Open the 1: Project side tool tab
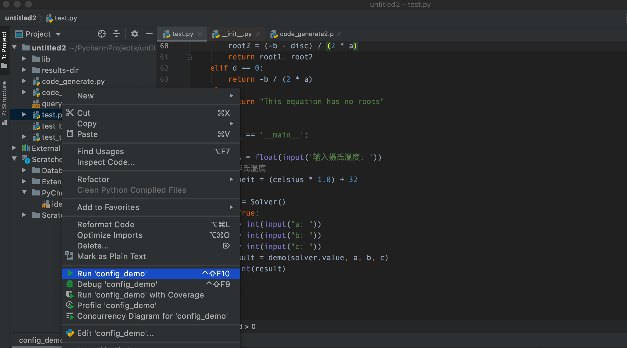 pos(4,50)
